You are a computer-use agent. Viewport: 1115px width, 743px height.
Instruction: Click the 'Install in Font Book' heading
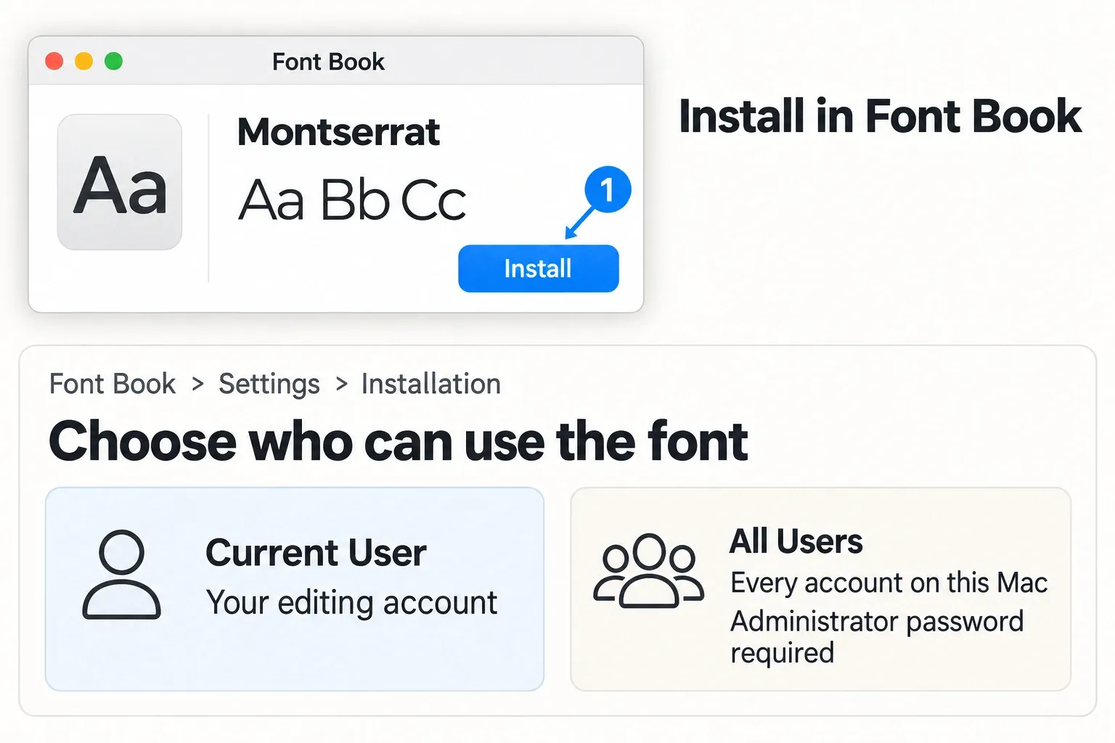coord(880,116)
